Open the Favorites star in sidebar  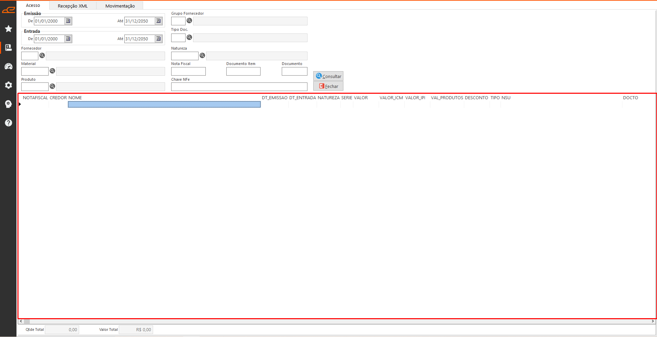[9, 29]
